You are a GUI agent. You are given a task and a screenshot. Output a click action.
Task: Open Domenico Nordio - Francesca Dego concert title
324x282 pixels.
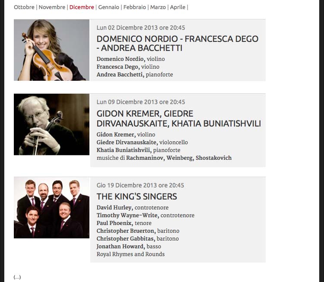click(x=178, y=43)
